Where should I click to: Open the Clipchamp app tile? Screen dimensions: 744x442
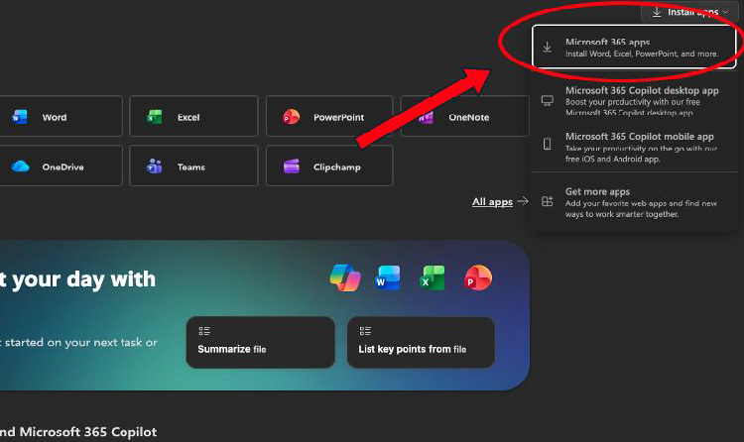pyautogui.click(x=329, y=166)
